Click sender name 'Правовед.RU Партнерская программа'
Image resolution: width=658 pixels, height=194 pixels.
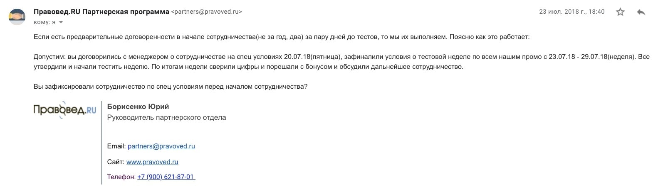101,12
